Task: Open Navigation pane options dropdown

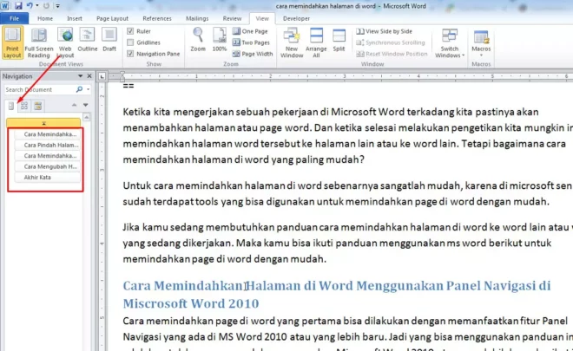Action: 80,76
